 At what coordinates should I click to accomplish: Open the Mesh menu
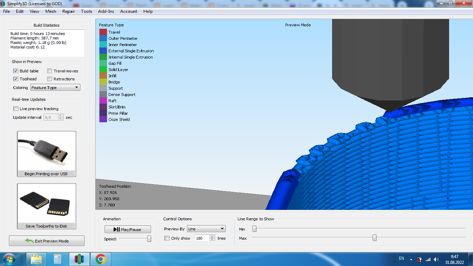click(51, 11)
